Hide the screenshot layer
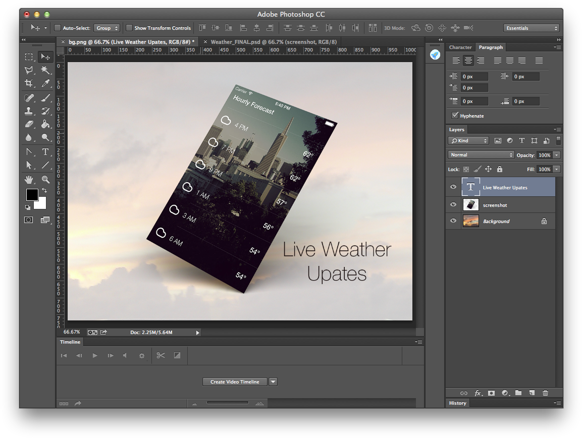582x438 pixels. point(453,204)
